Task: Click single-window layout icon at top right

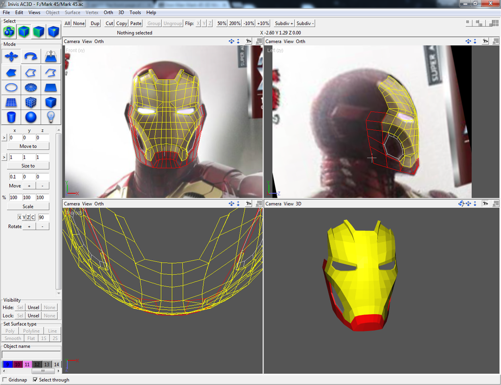Action: click(x=468, y=23)
